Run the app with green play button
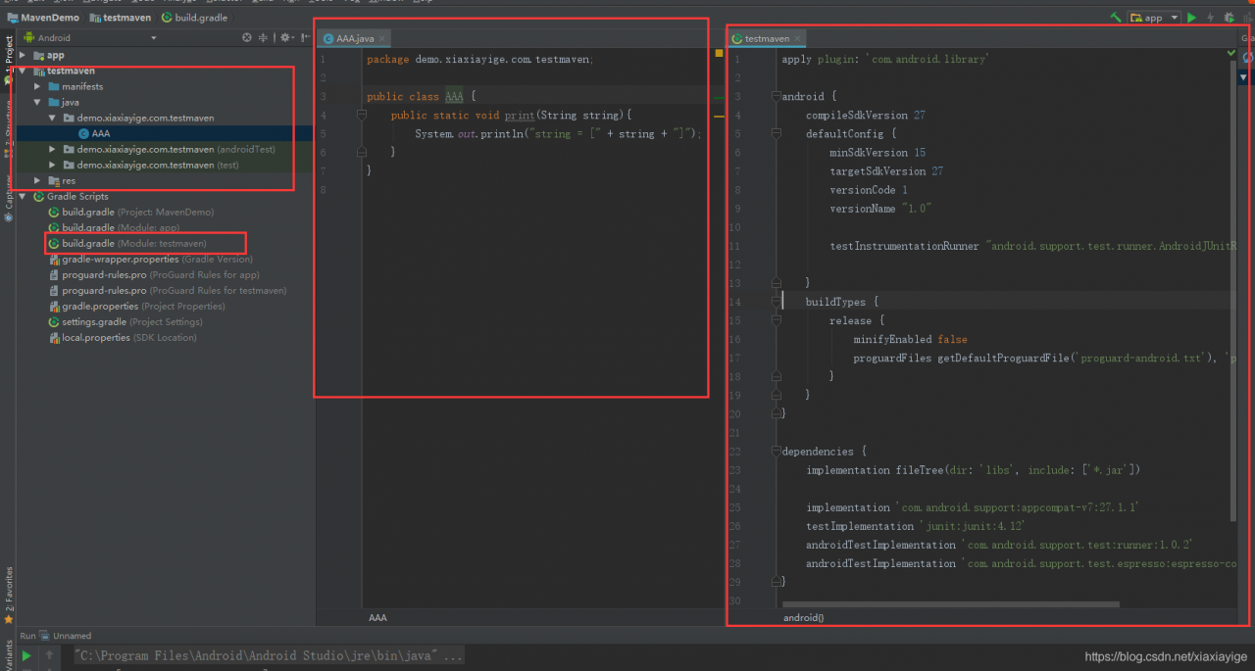The image size is (1255, 671). click(1192, 18)
